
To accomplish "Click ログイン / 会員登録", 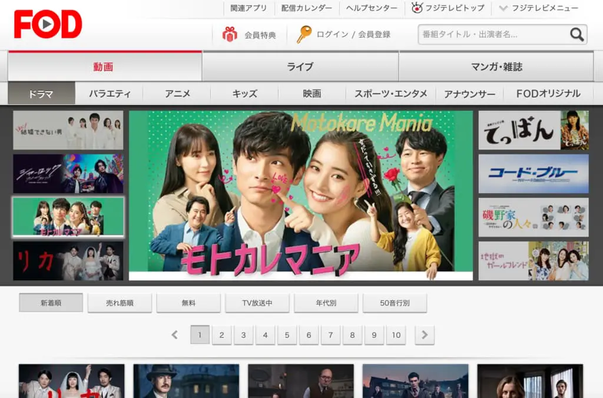I will tap(353, 35).
